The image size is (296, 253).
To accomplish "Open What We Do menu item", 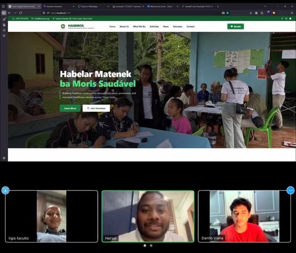I will click(139, 27).
